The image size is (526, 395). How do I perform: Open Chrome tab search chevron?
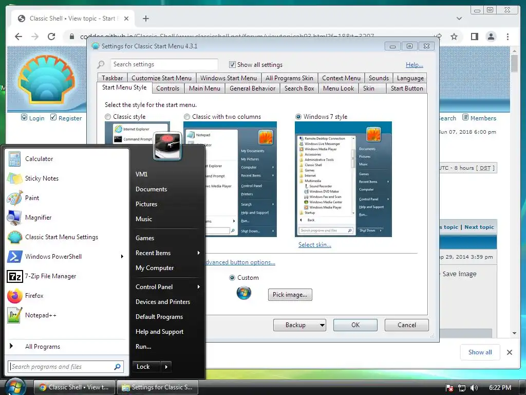tap(459, 19)
